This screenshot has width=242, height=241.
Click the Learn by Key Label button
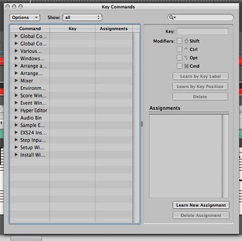pos(201,76)
